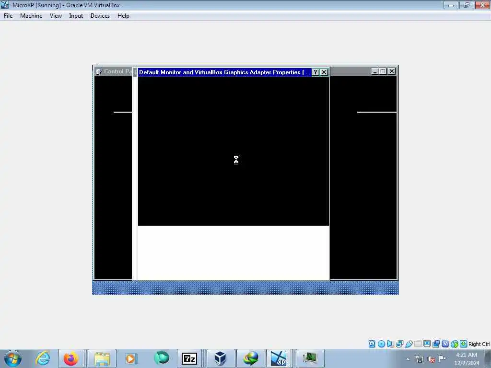
Task: Click the Show Desktop strip
Action: pos(488,358)
